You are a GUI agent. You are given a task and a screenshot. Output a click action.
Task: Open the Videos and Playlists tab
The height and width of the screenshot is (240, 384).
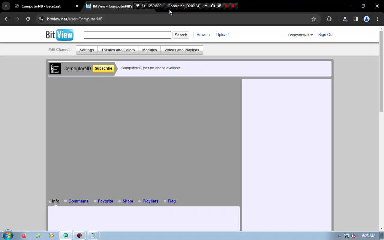pos(182,50)
